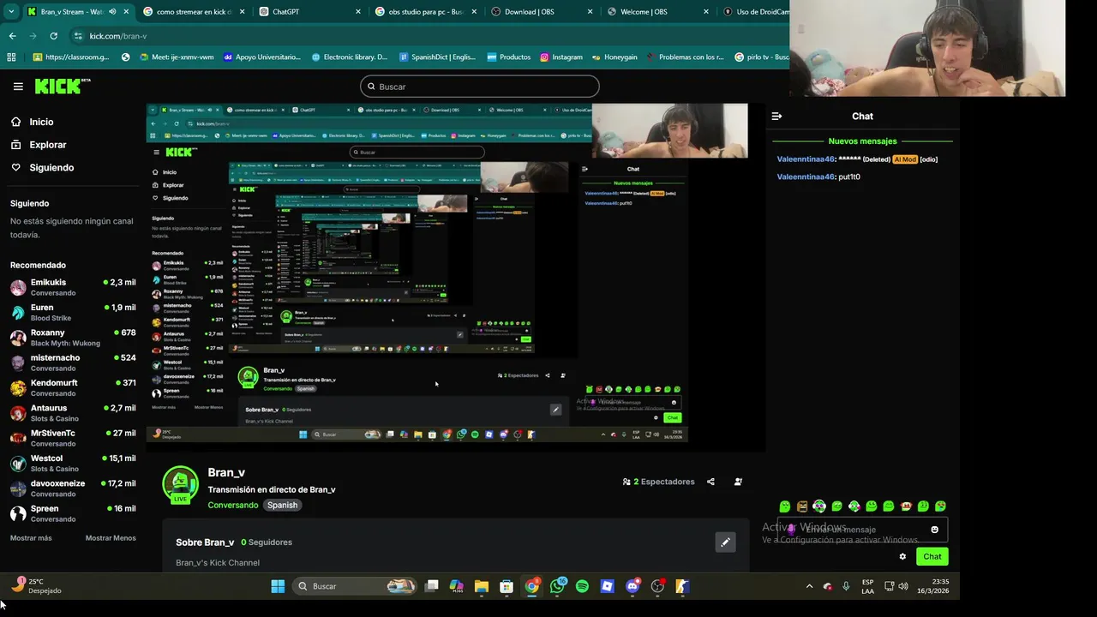Collapse the Chat panel with the arrow icon

click(x=776, y=117)
